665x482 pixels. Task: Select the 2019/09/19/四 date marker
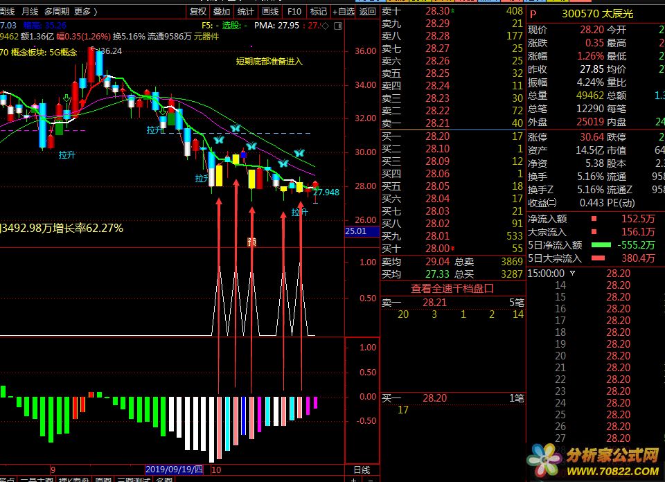pos(175,470)
